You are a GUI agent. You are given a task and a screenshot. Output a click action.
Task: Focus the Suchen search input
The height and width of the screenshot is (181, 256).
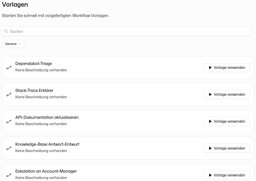point(127,31)
